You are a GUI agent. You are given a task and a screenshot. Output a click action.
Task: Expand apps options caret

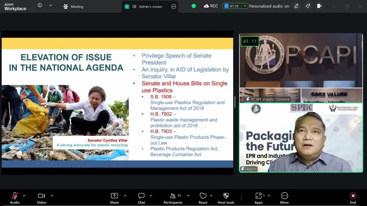[269, 196]
